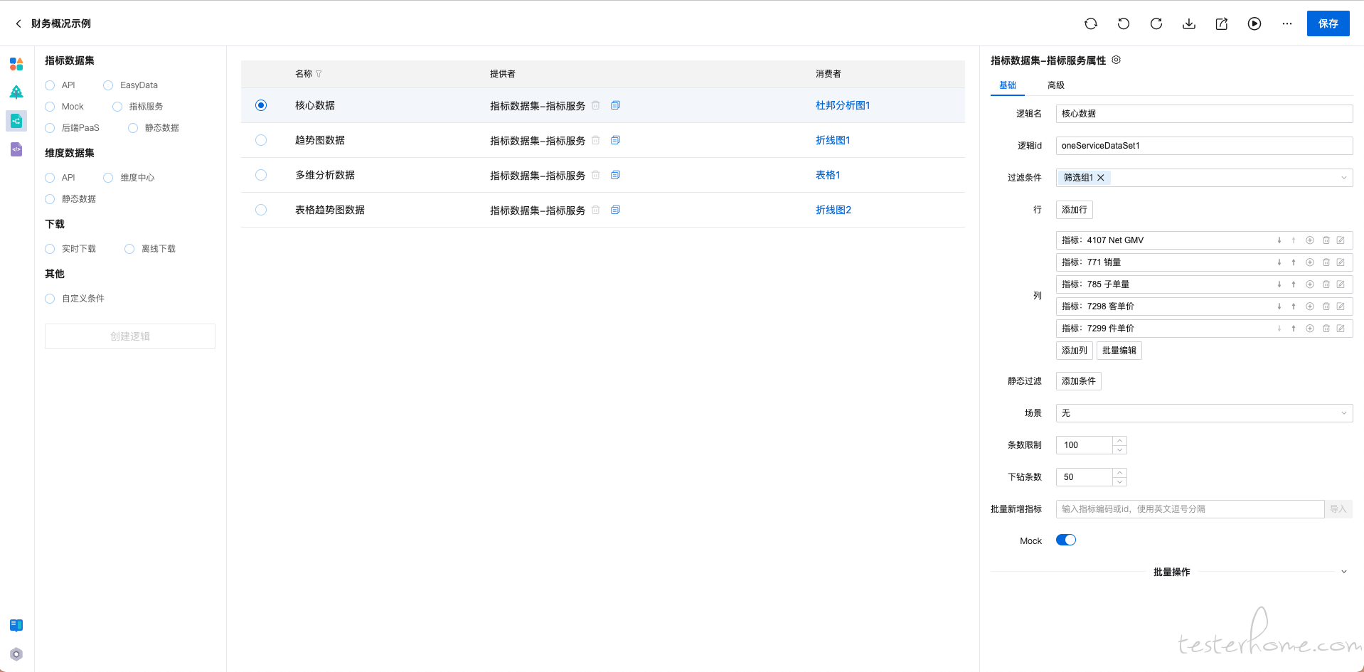Click the undo icon in top toolbar

[x=1124, y=23]
